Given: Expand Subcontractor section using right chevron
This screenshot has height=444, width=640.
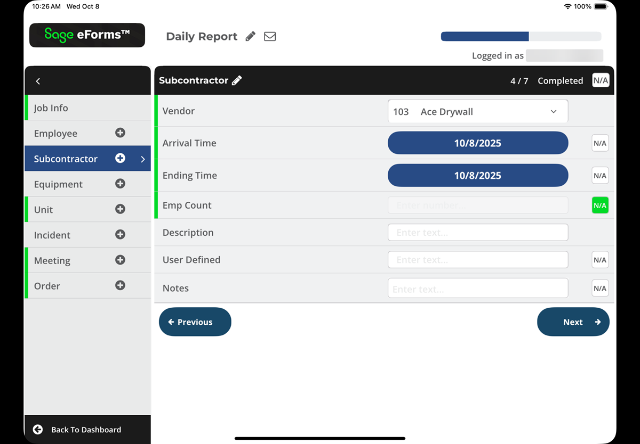Looking at the screenshot, I should (142, 159).
